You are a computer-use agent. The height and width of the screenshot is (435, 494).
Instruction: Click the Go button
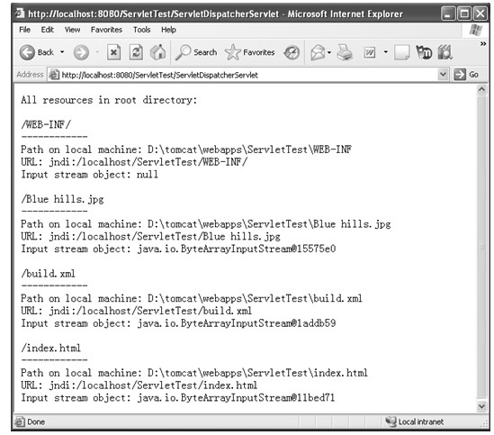tap(466, 75)
